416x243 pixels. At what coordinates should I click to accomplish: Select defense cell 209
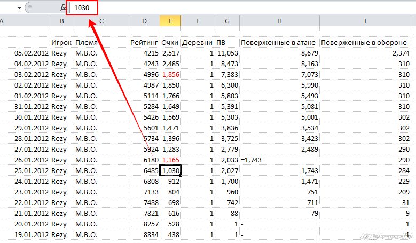click(365, 192)
